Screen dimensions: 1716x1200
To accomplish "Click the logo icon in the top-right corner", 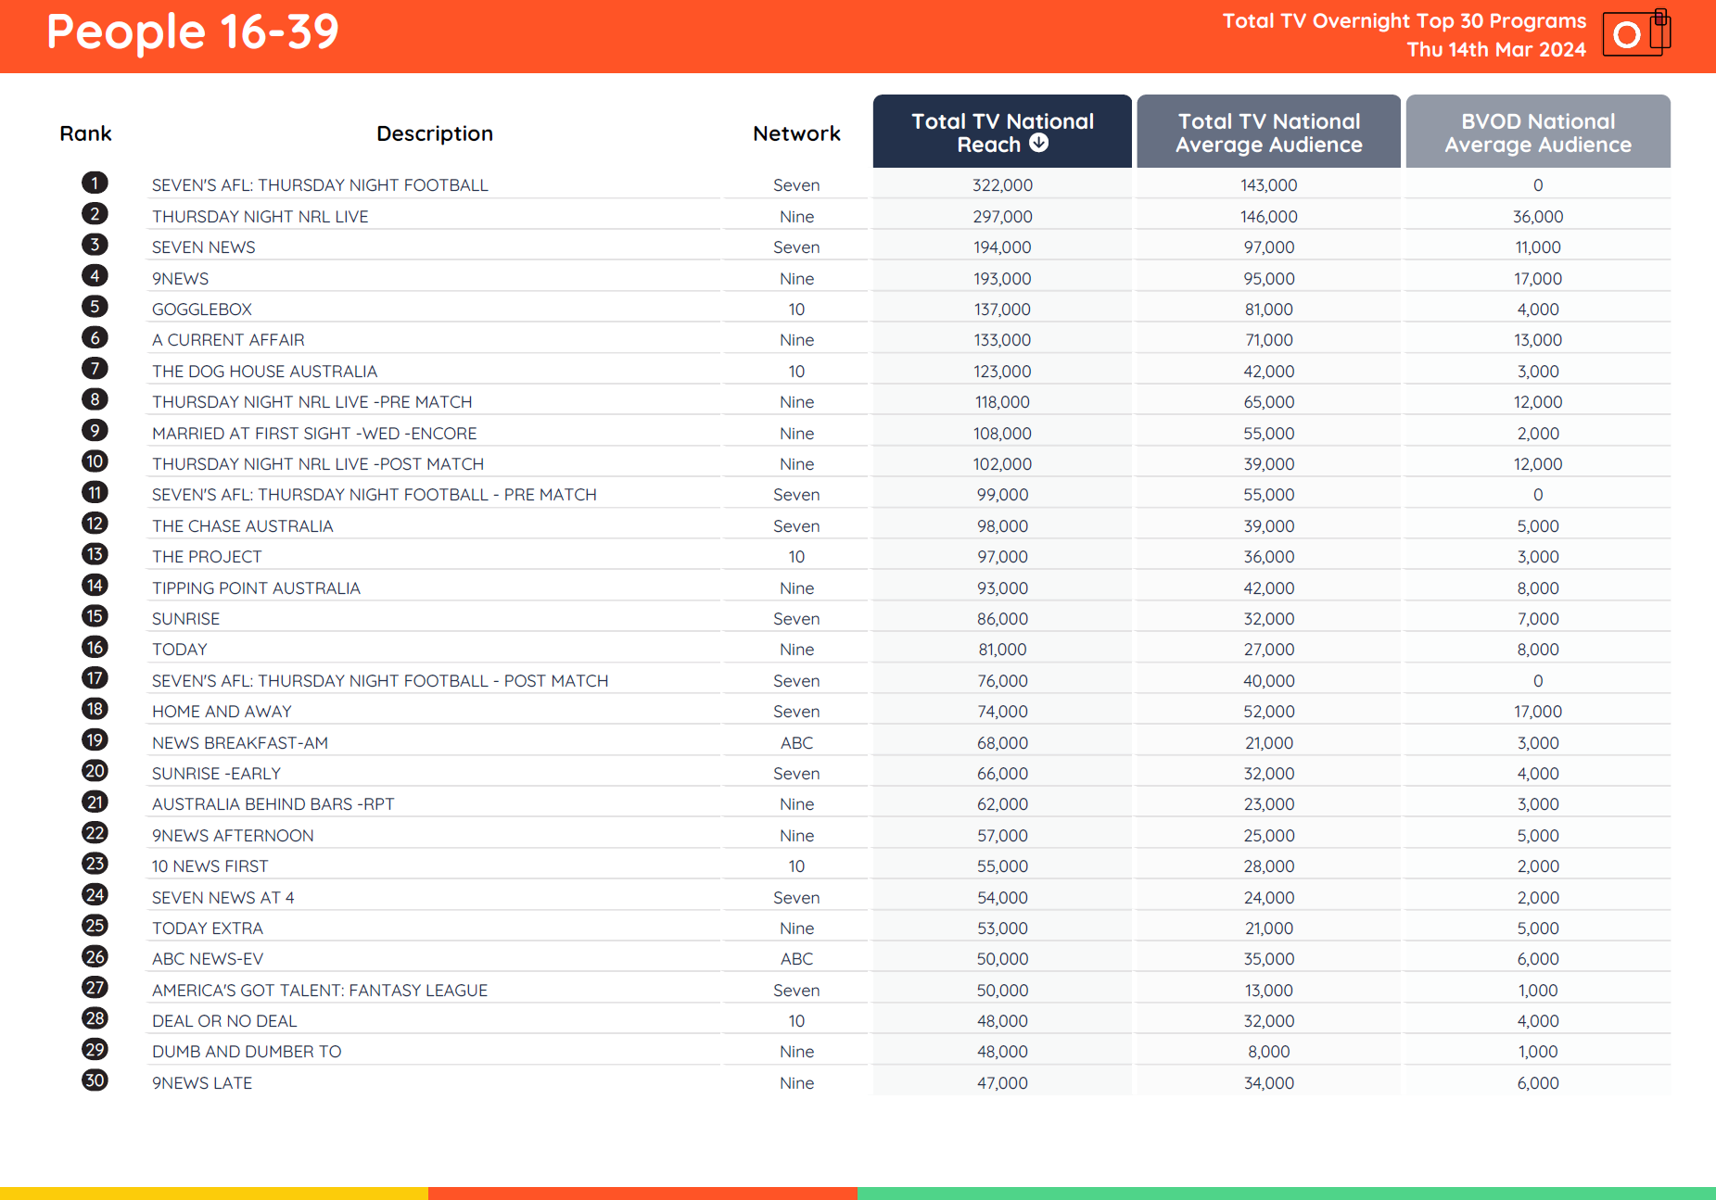I will click(x=1635, y=33).
